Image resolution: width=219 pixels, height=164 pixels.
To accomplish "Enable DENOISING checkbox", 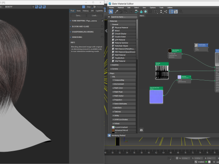I will (102, 37).
